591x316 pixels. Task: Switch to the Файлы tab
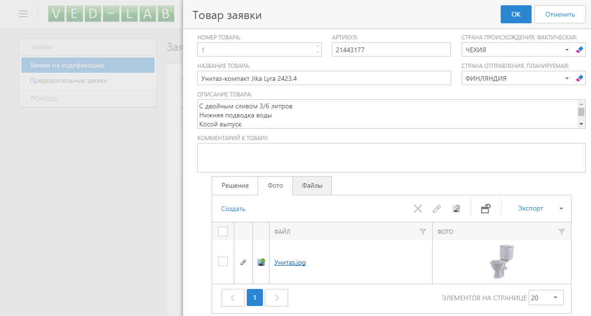(x=312, y=186)
